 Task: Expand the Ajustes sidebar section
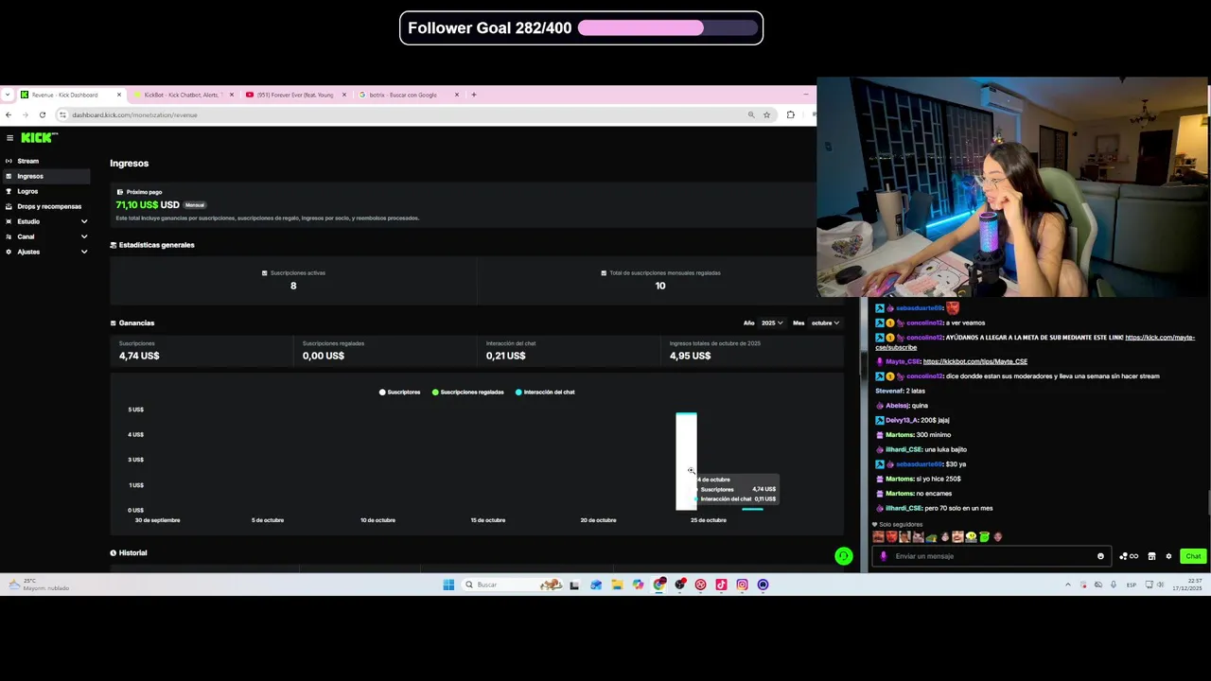click(x=46, y=252)
